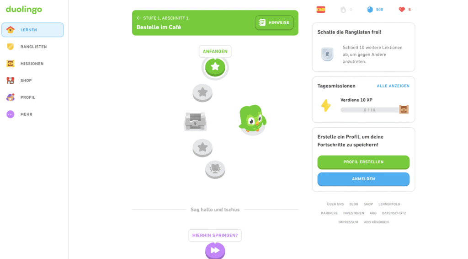Click the Spanish flag course icon
The height and width of the screenshot is (259, 468).
coord(321,10)
